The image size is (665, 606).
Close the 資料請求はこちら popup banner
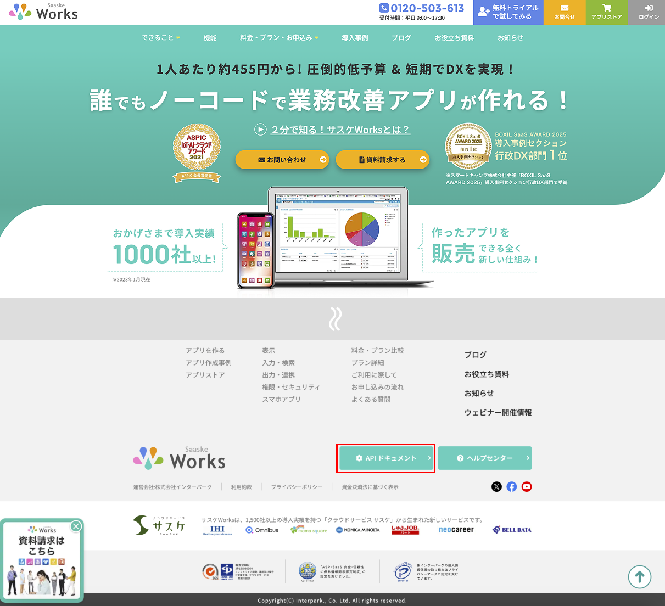(76, 526)
